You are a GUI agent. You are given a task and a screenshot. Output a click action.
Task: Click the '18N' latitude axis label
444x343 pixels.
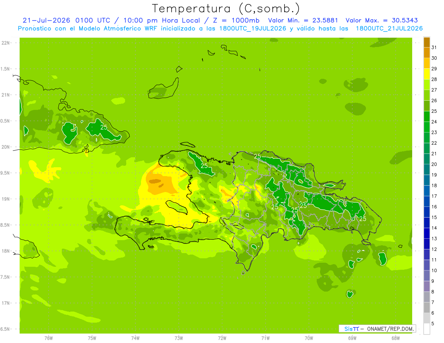(x=6, y=251)
